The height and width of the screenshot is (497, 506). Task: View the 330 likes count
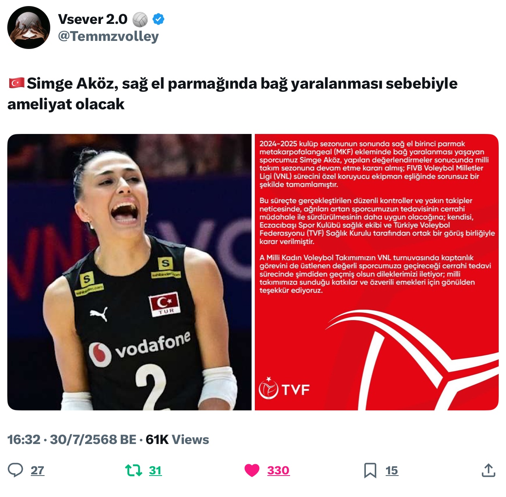click(x=278, y=470)
